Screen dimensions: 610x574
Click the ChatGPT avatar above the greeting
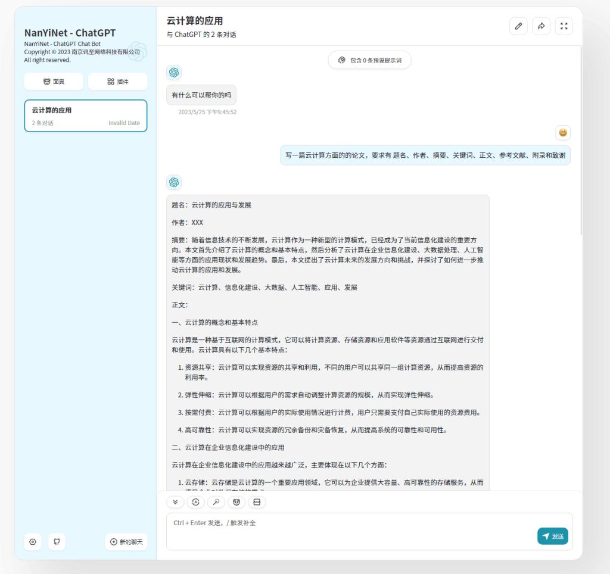coord(174,72)
